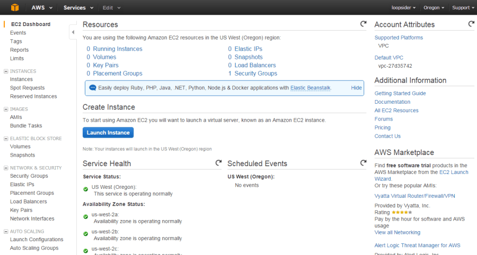Hide the Elastic Beanstalk banner
Viewport: 477px width, 255px height.
click(356, 88)
